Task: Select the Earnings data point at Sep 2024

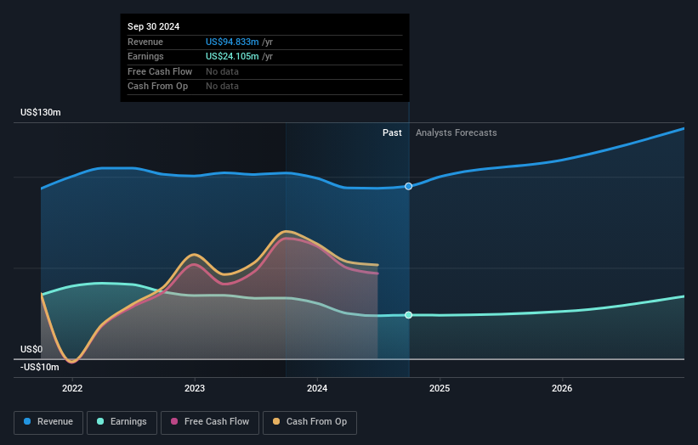Action: click(x=408, y=315)
